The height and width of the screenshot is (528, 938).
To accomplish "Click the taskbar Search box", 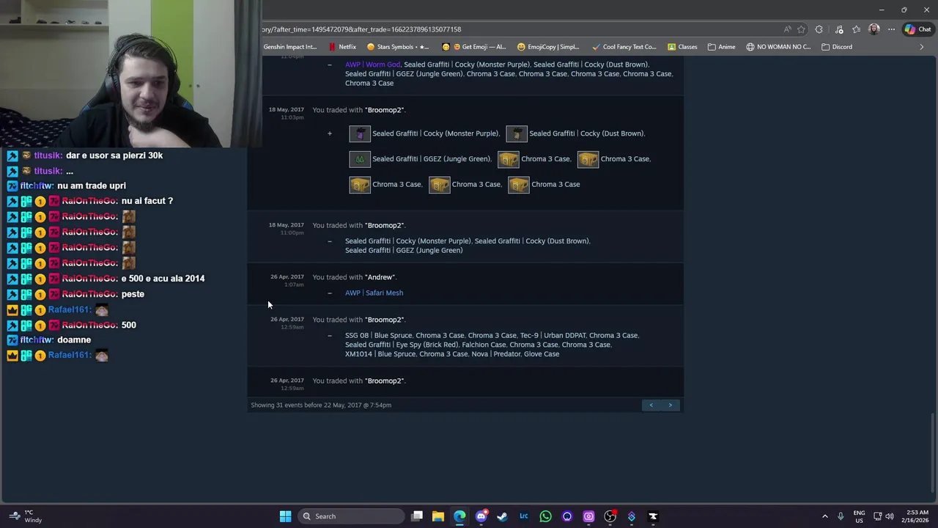I will tap(352, 516).
